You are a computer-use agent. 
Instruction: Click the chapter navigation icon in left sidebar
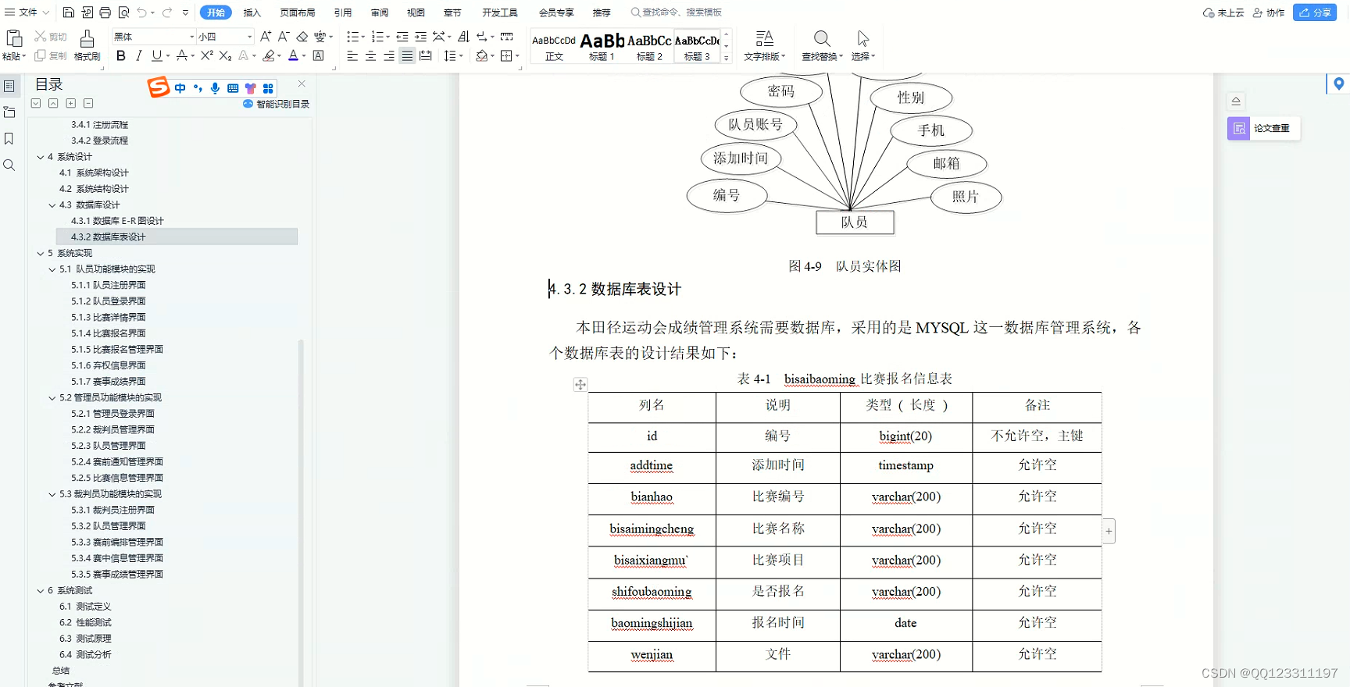[x=9, y=112]
